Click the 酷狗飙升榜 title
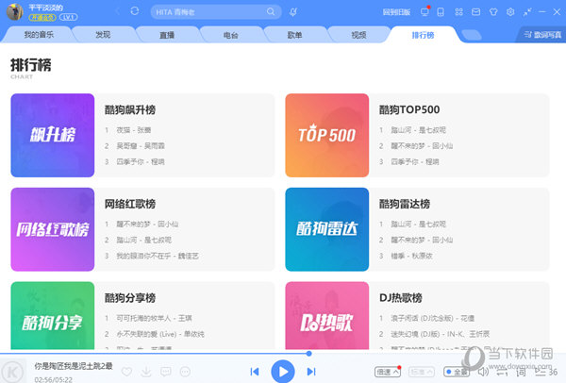The height and width of the screenshot is (383, 566). pos(130,109)
